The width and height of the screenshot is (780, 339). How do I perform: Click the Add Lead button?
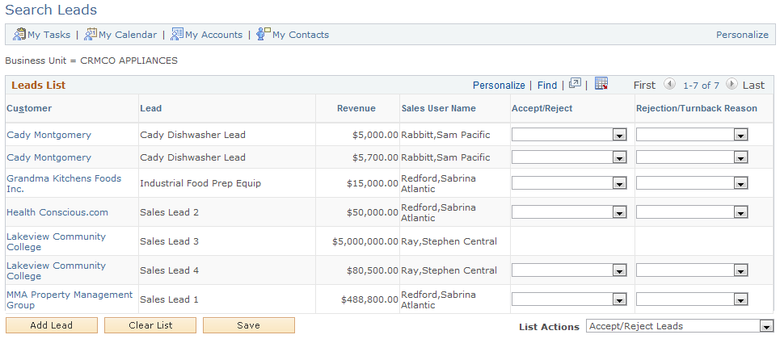52,325
